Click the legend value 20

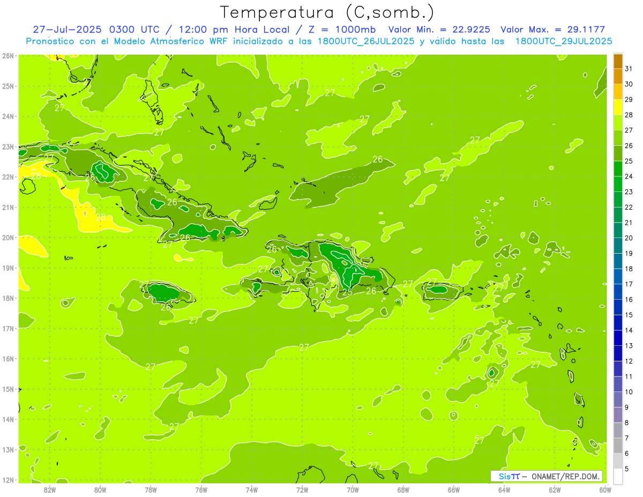click(x=629, y=238)
